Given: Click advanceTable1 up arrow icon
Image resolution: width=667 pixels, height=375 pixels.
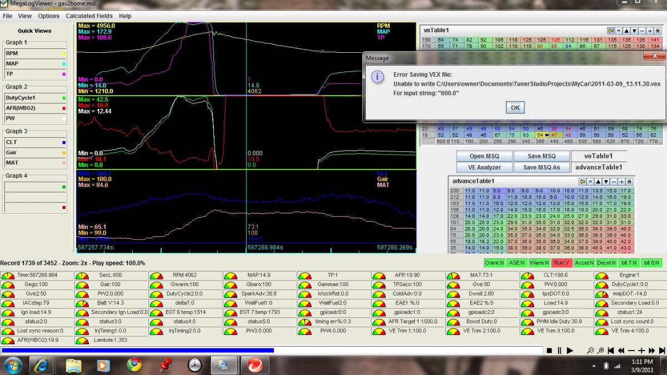Looking at the screenshot, I should coord(598,182).
